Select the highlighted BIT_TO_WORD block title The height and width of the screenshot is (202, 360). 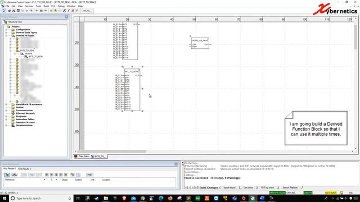(x=132, y=71)
